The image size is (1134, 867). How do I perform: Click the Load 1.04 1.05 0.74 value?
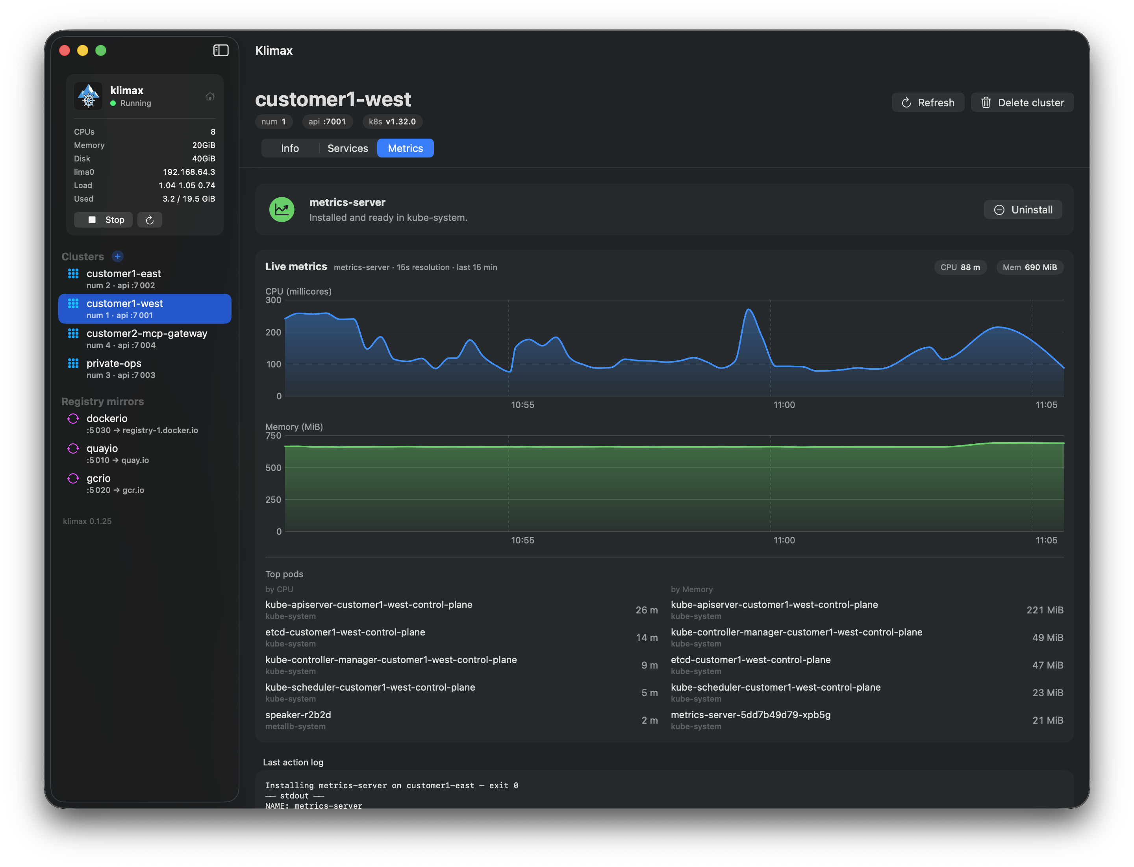[x=187, y=185]
